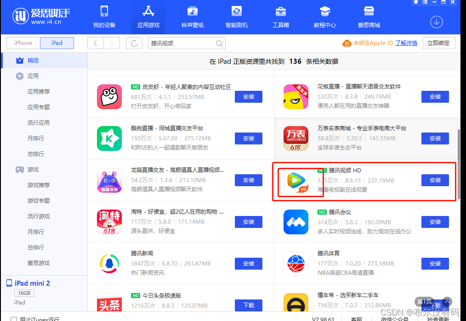
Task: Install 腾讯会议 app
Action: pyautogui.click(x=435, y=221)
